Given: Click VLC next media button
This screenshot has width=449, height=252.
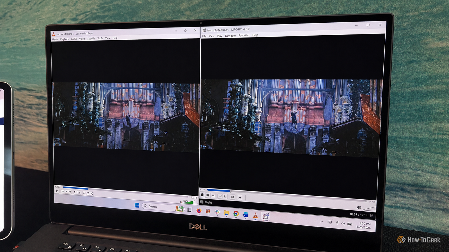Looking at the screenshot, I should click(x=70, y=192).
